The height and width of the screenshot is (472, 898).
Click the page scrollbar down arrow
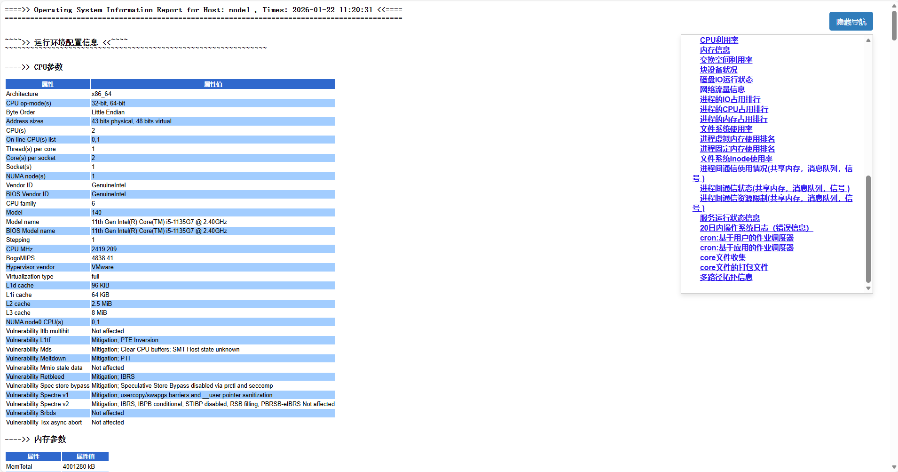click(x=894, y=467)
